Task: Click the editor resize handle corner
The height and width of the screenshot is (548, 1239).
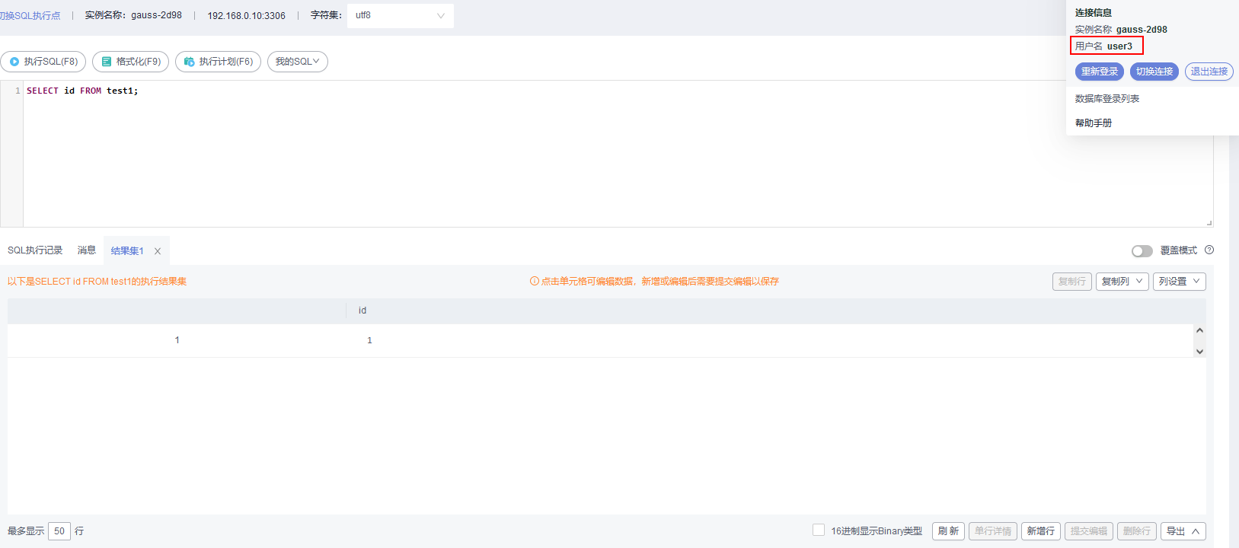Action: [1209, 223]
